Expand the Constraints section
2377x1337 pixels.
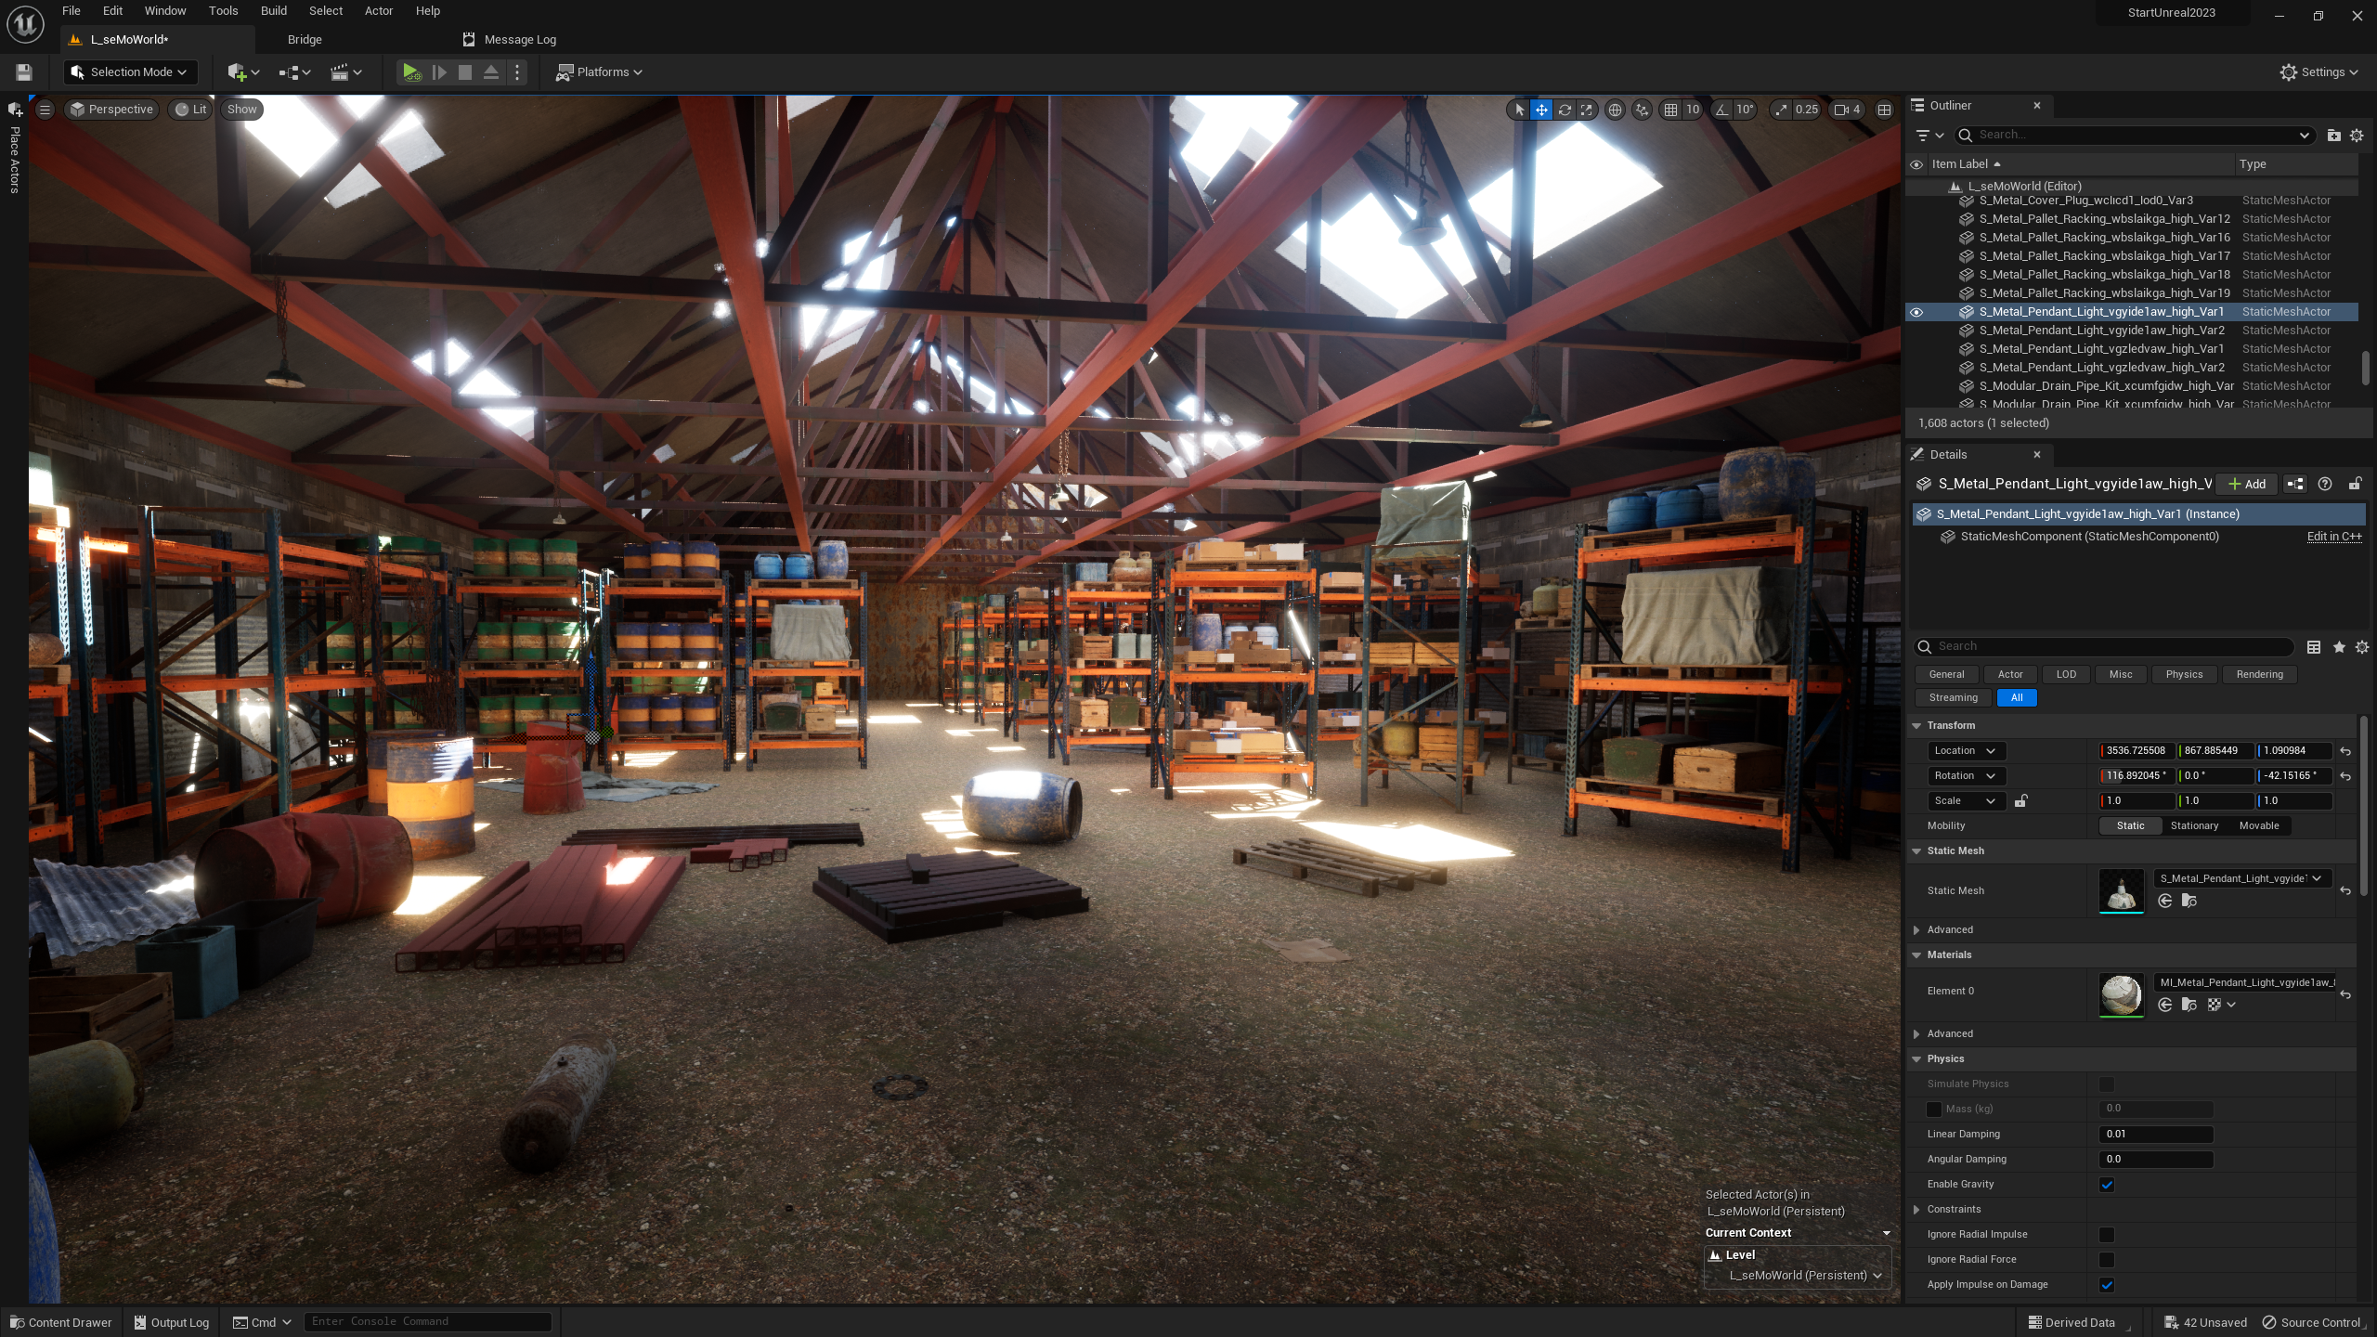point(1916,1210)
